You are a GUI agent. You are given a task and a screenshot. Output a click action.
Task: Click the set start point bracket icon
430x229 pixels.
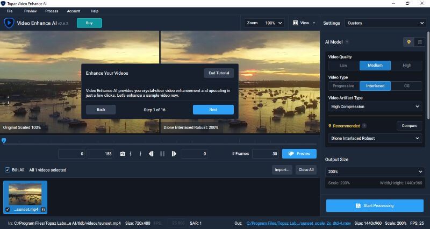click(131, 154)
